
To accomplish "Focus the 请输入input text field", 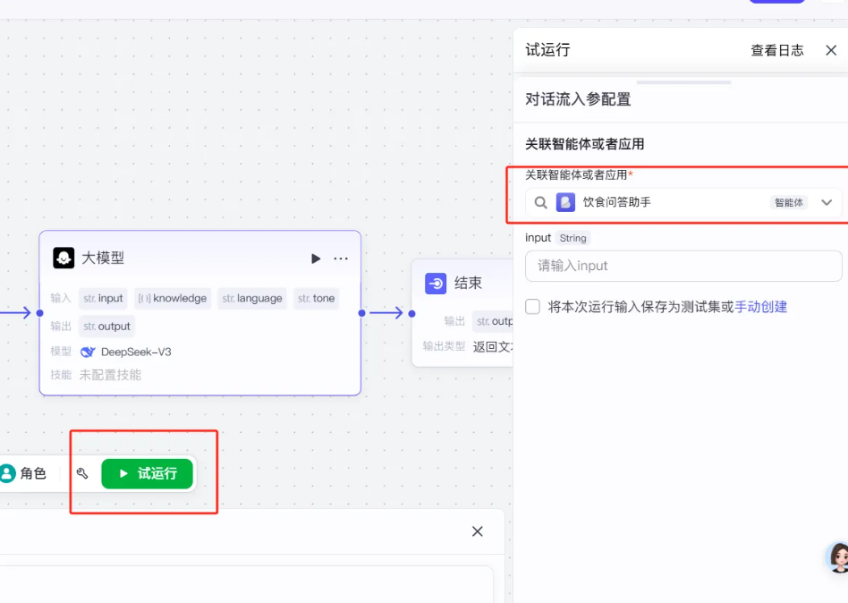I will click(683, 266).
